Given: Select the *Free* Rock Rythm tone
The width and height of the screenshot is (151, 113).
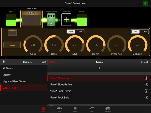Looking at the screenshot, I should click(99, 91).
